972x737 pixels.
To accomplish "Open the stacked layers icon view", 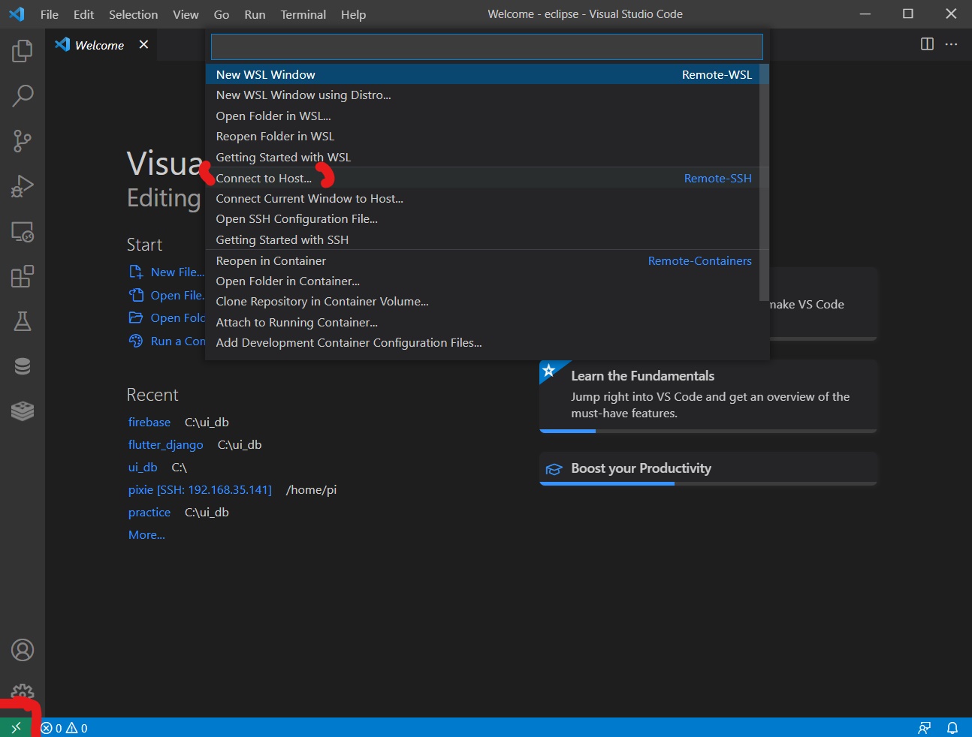I will [x=23, y=411].
